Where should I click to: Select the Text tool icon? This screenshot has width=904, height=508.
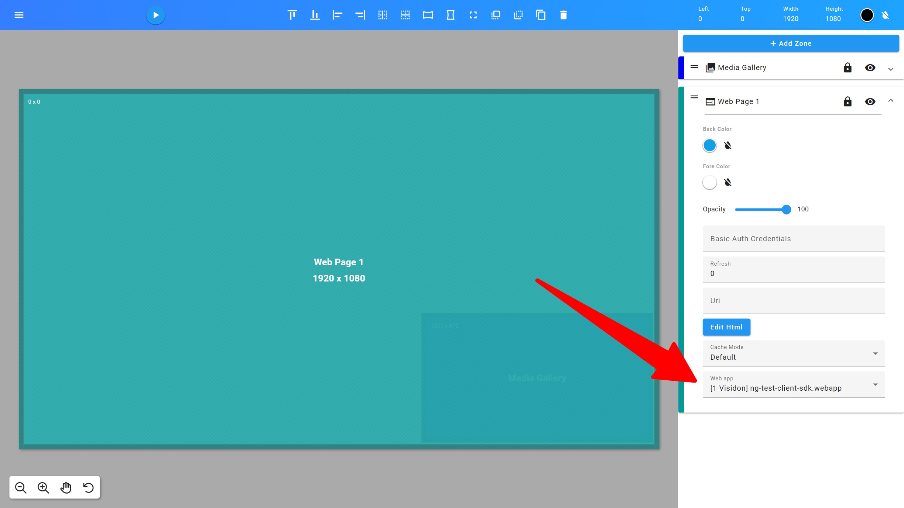coord(291,15)
